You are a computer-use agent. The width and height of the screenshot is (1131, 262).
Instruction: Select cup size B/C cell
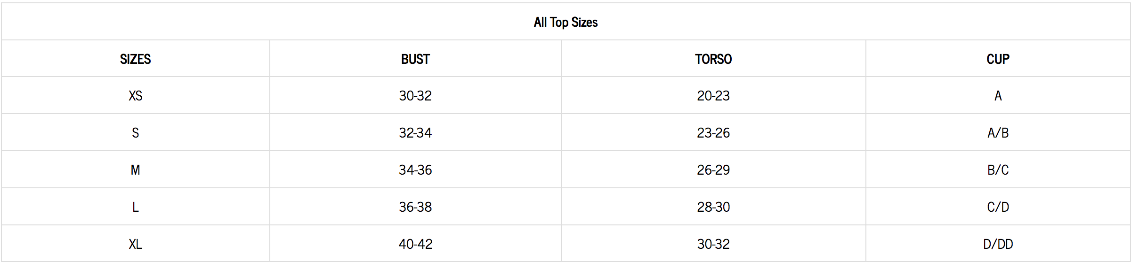click(x=998, y=170)
